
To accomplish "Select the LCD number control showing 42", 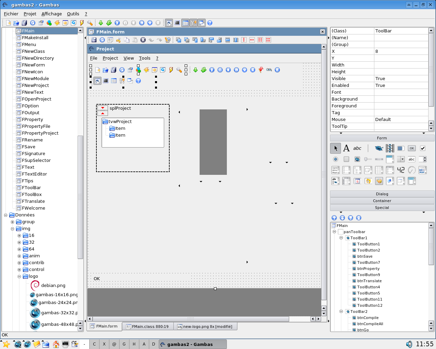I will point(401,170).
